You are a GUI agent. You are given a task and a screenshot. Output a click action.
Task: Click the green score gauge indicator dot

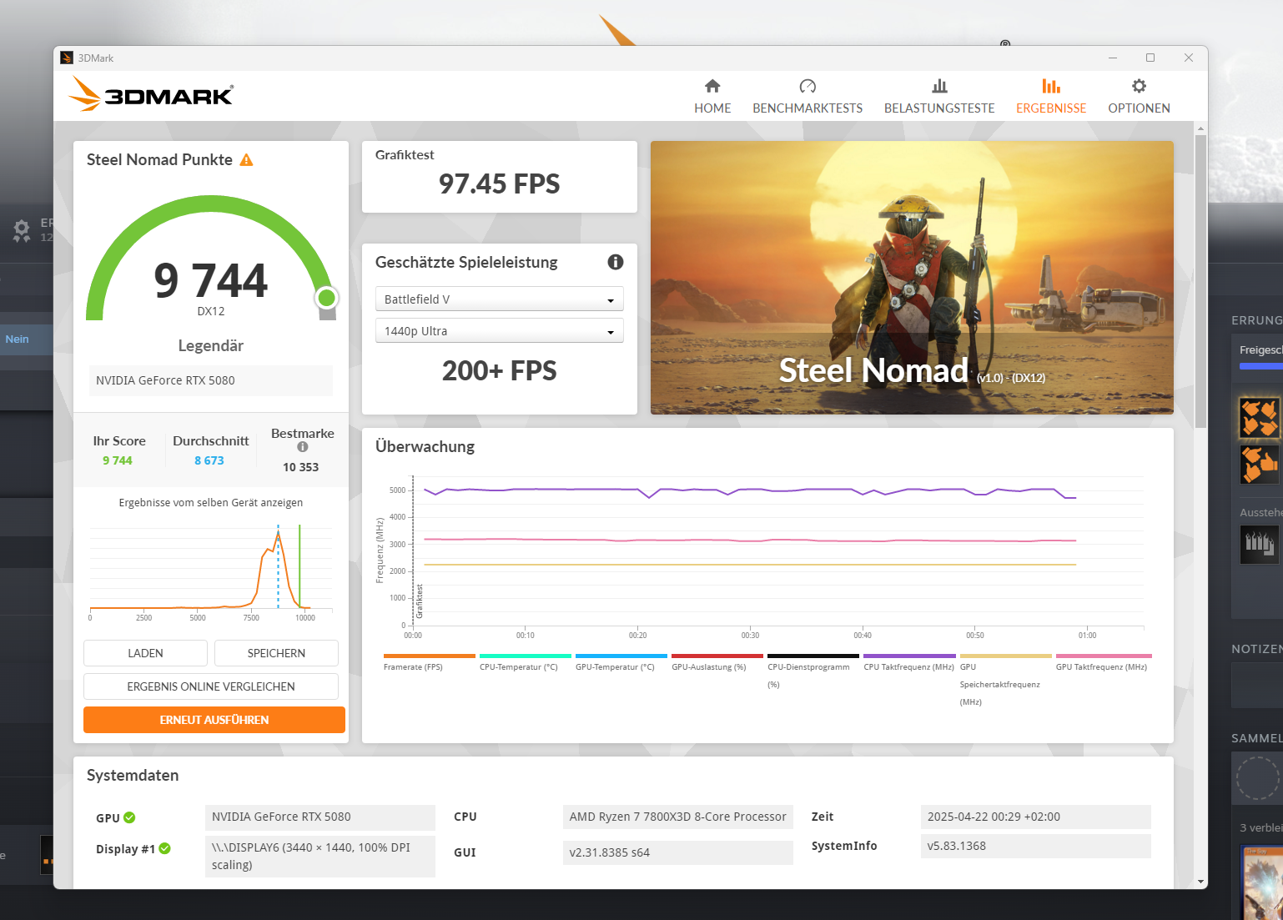327,298
